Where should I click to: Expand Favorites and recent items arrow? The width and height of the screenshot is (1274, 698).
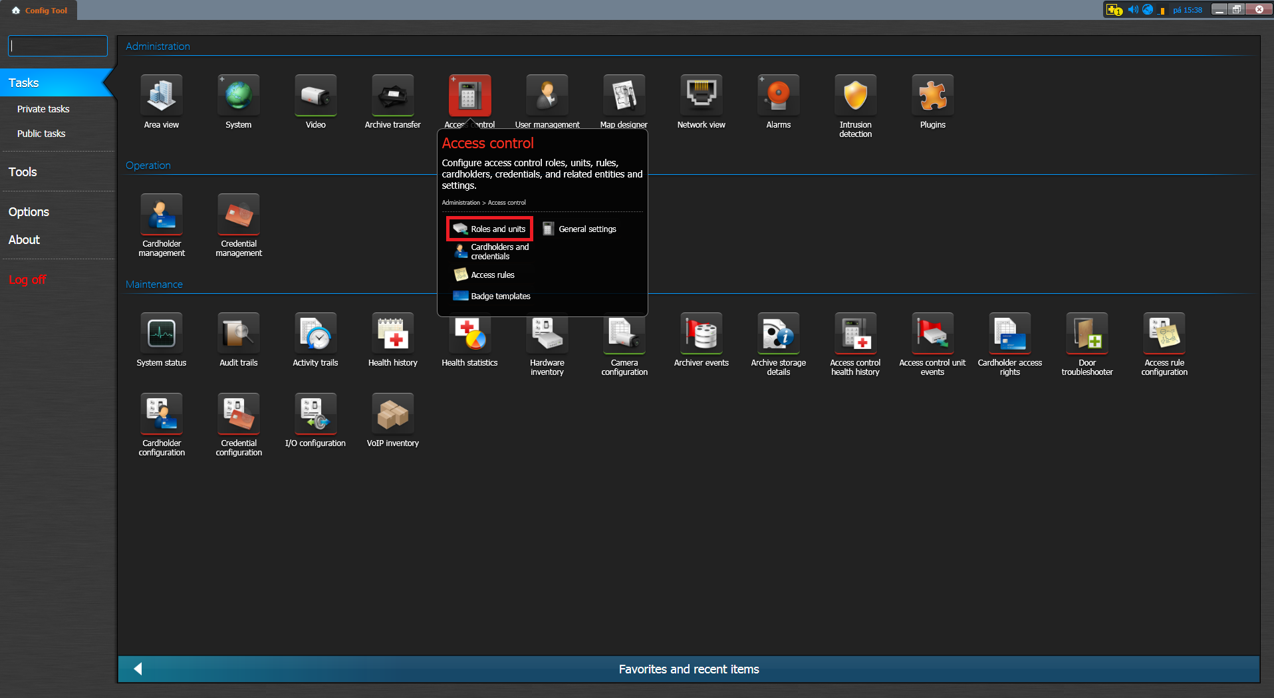tap(138, 669)
